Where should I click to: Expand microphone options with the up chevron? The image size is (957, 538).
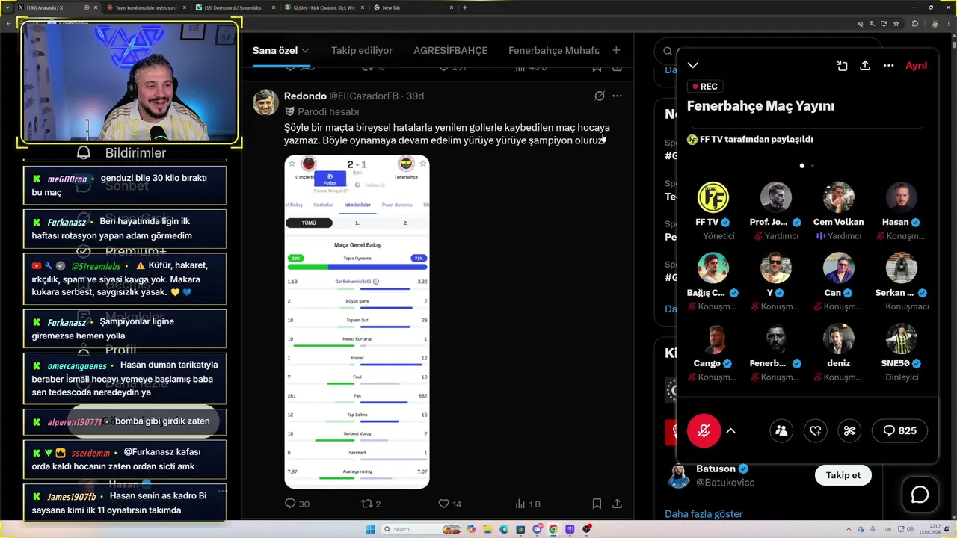point(731,430)
